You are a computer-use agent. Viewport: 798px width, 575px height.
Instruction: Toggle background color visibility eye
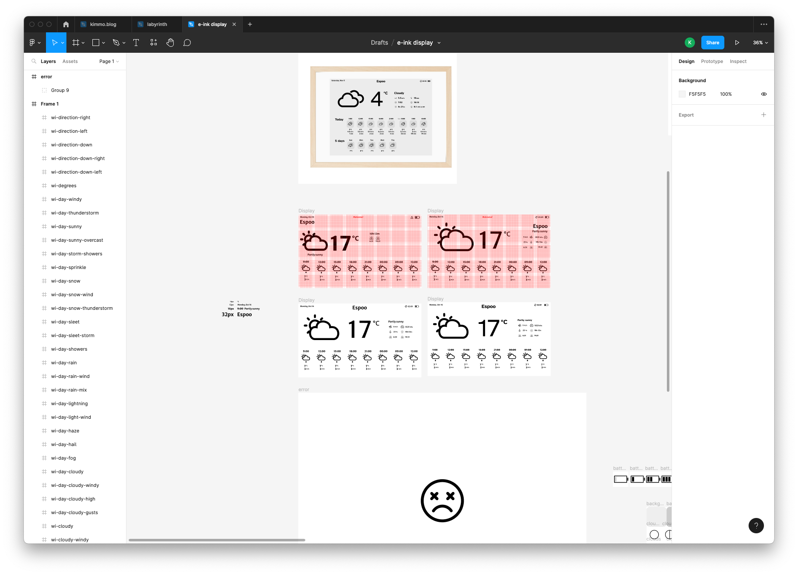click(x=764, y=94)
